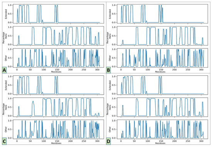Click the Residues axis label in panel D
Viewport: 212px width, 147px height.
(x=160, y=143)
